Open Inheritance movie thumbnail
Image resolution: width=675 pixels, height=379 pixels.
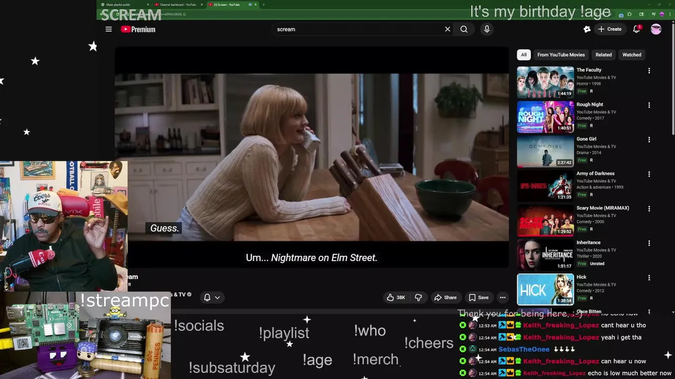[545, 255]
